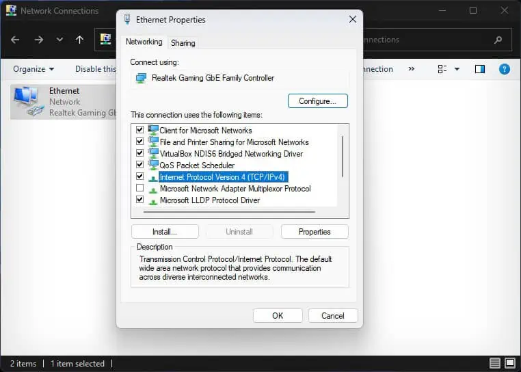The width and height of the screenshot is (521, 372).
Task: Switch to the Sharing tab
Action: coord(183,43)
